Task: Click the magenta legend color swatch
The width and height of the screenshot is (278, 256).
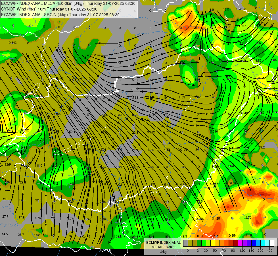Action: pyautogui.click(x=240, y=243)
